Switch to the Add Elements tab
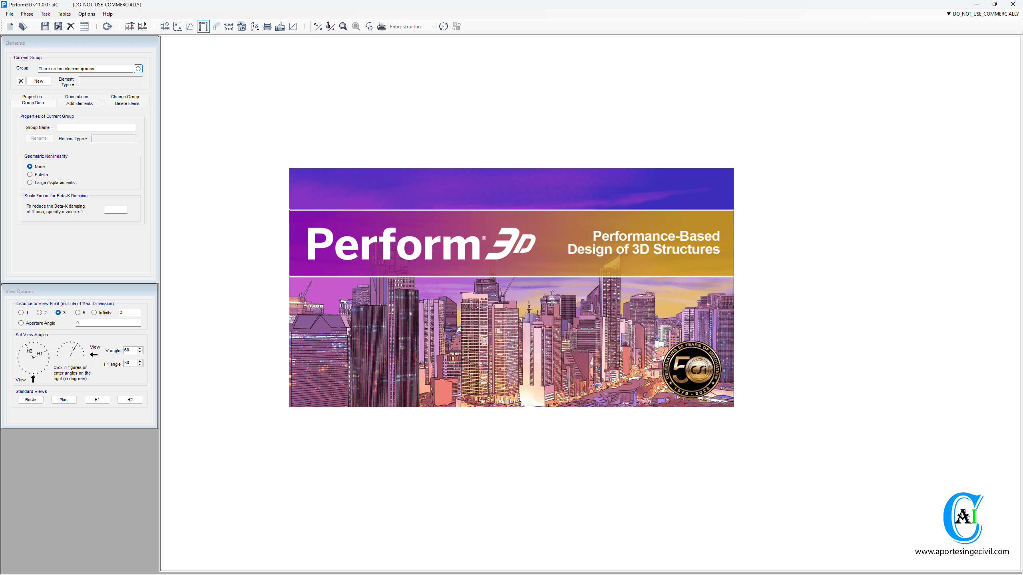 point(79,103)
